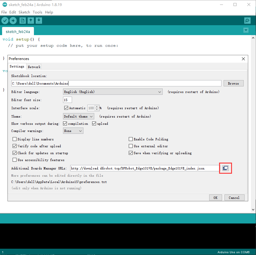This screenshot has height=255, width=256.
Task: Click the Arduino logo icon in title bar
Action: 5,4
